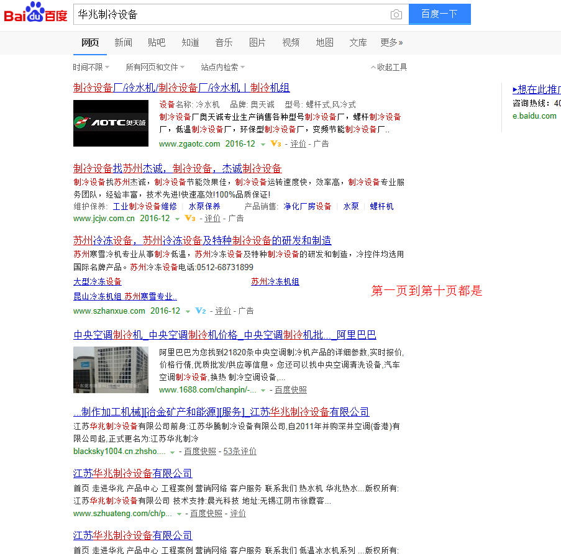The image size is (561, 554).
Task: Click the V3 badge for zgaotc.com
Action: point(275,143)
